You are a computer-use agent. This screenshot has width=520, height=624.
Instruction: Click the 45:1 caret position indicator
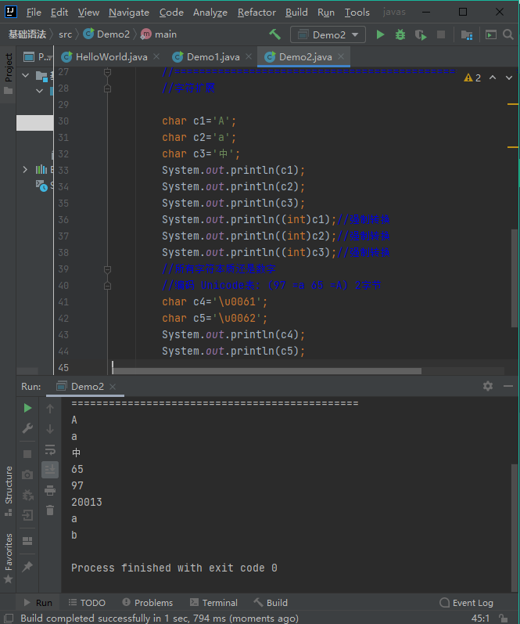point(480,618)
